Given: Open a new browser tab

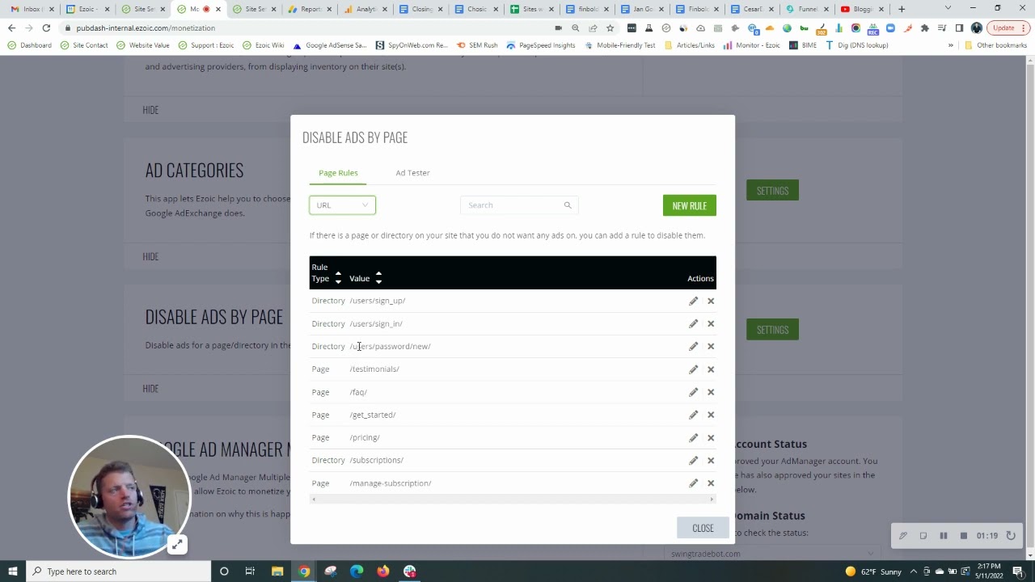Looking at the screenshot, I should point(902,9).
